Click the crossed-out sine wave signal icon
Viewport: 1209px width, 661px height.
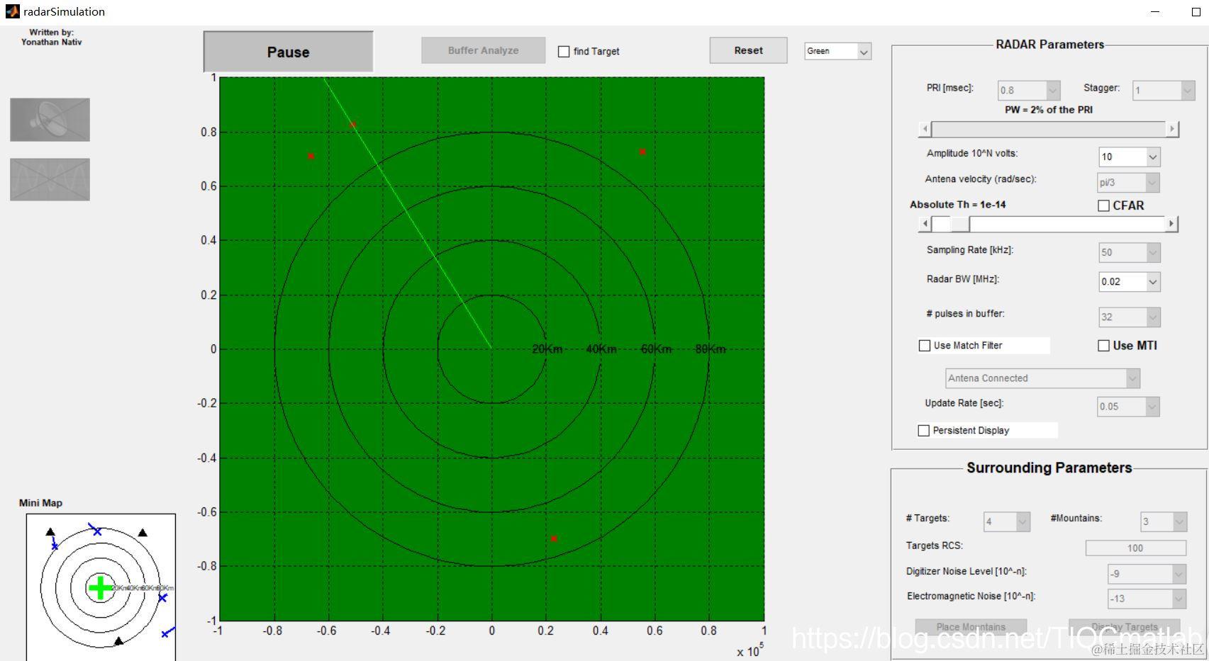[x=50, y=179]
